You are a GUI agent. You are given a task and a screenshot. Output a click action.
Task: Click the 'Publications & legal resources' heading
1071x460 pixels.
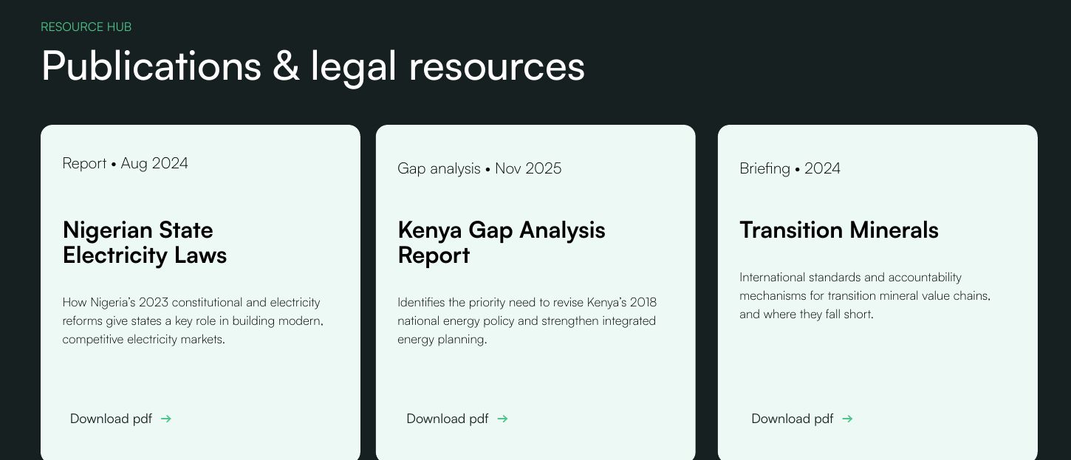click(x=313, y=66)
